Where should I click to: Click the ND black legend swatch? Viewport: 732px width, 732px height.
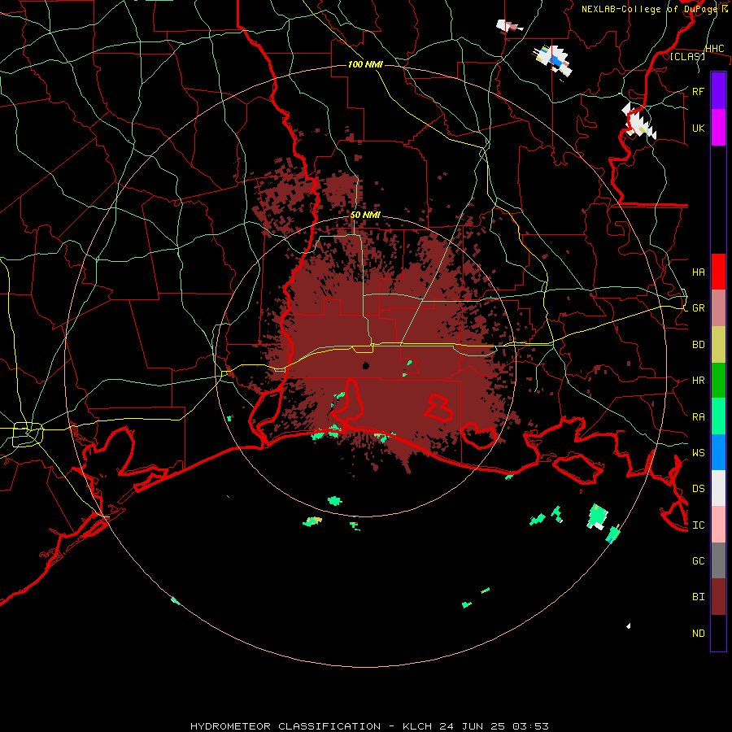click(x=718, y=633)
